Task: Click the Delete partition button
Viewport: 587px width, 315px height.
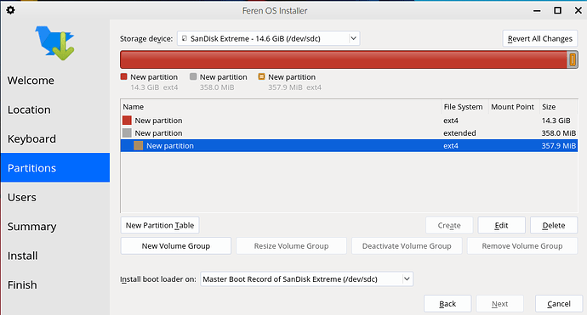Action: click(554, 225)
